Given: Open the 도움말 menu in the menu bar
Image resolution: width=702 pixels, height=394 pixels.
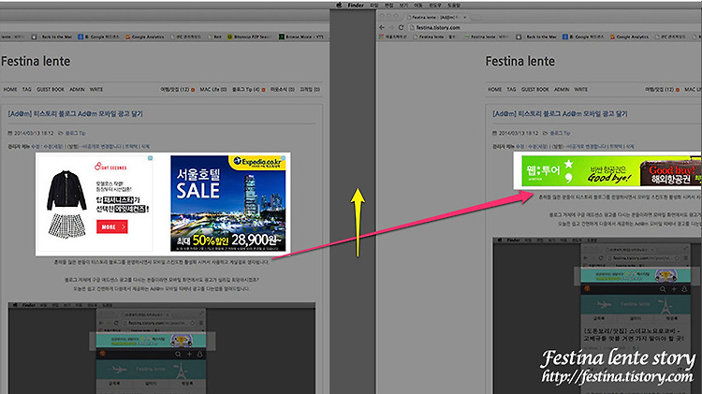Looking at the screenshot, I should click(x=454, y=5).
